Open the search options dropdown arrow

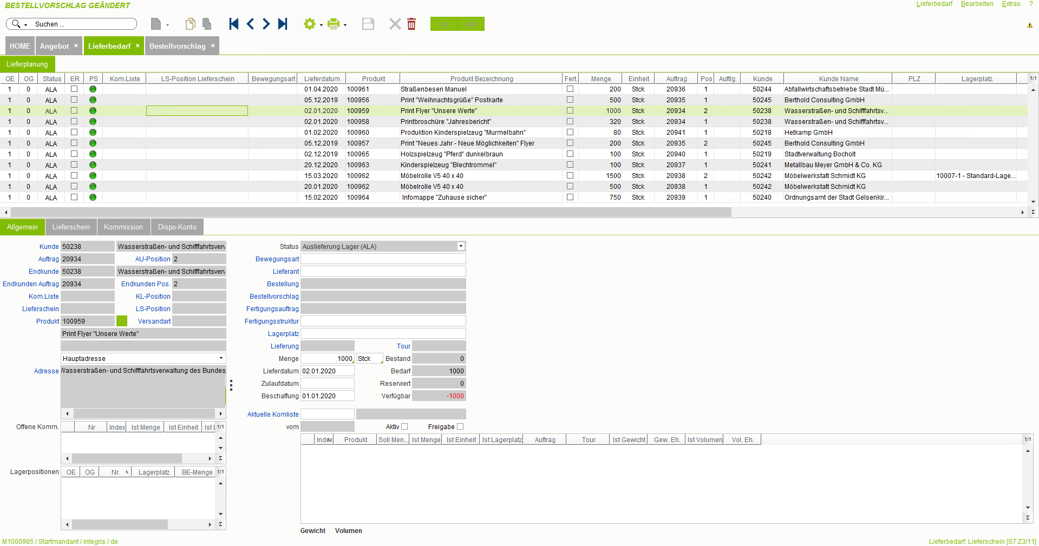[x=25, y=25]
